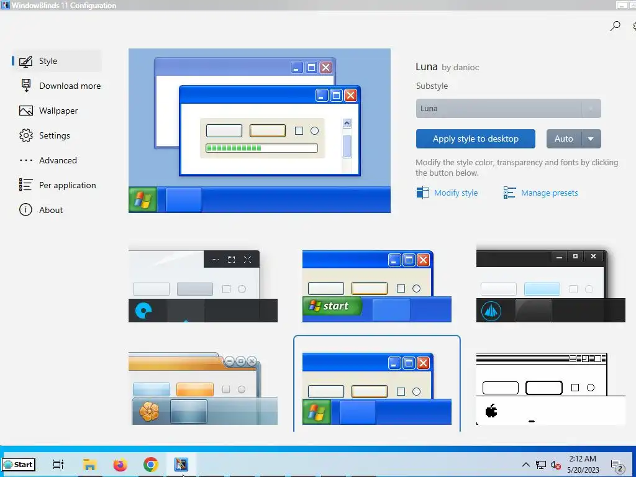Click the network tray icon
Viewport: 636px width, 477px height.
tap(541, 465)
